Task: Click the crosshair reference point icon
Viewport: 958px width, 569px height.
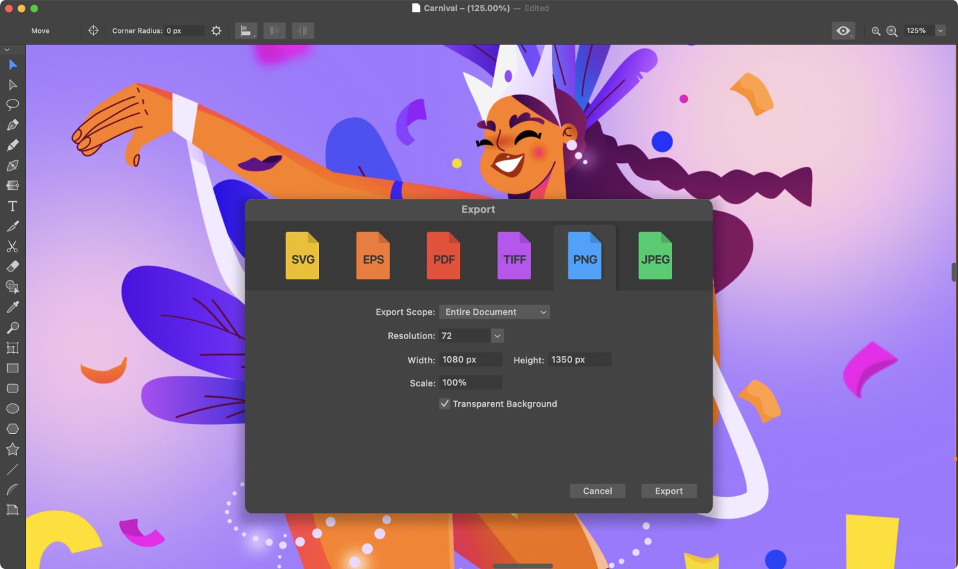Action: click(x=93, y=30)
